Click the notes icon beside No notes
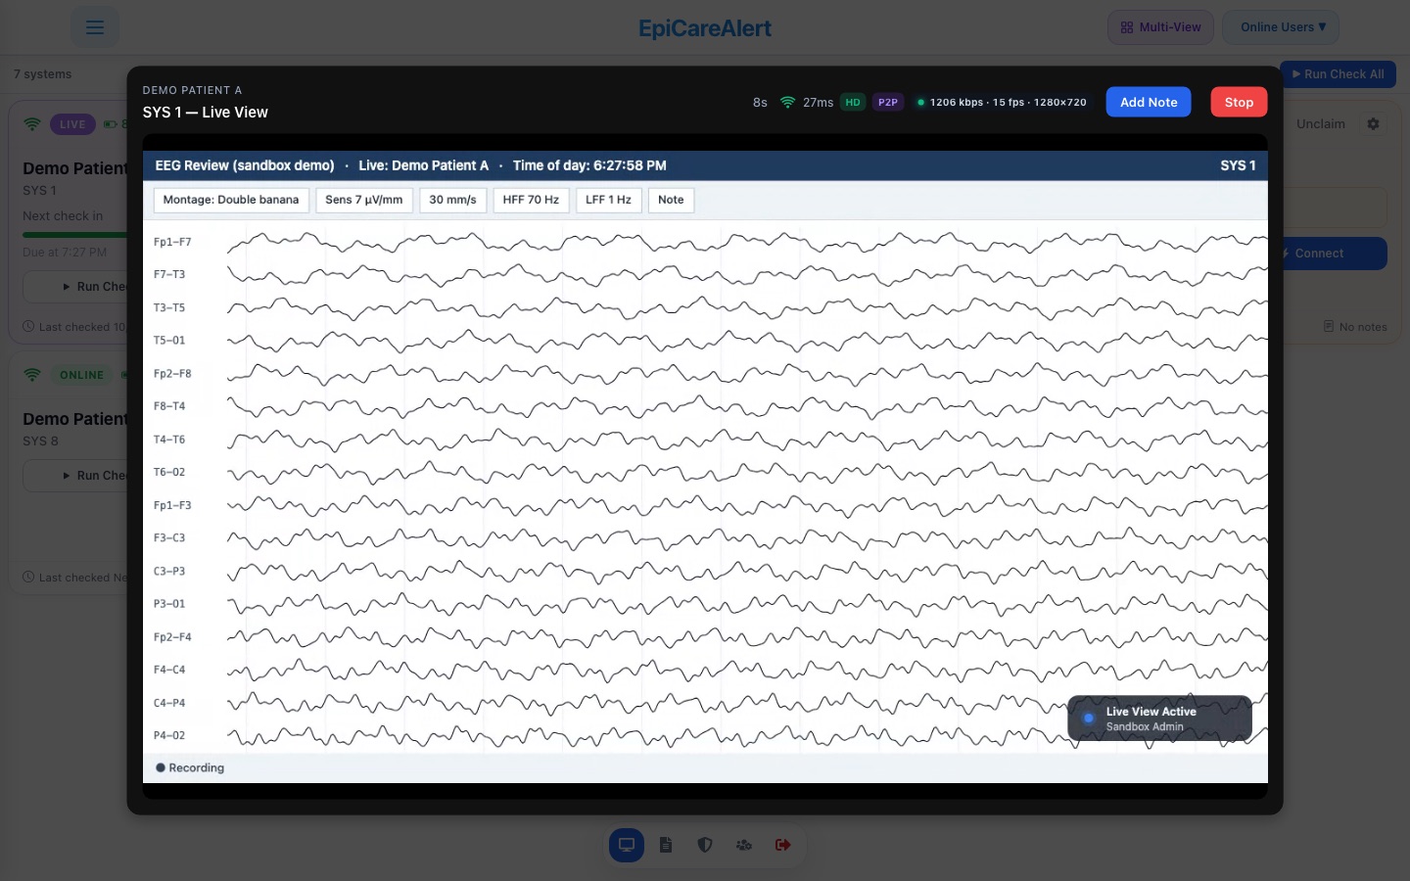Screen dimensions: 1410x881 (1329, 326)
